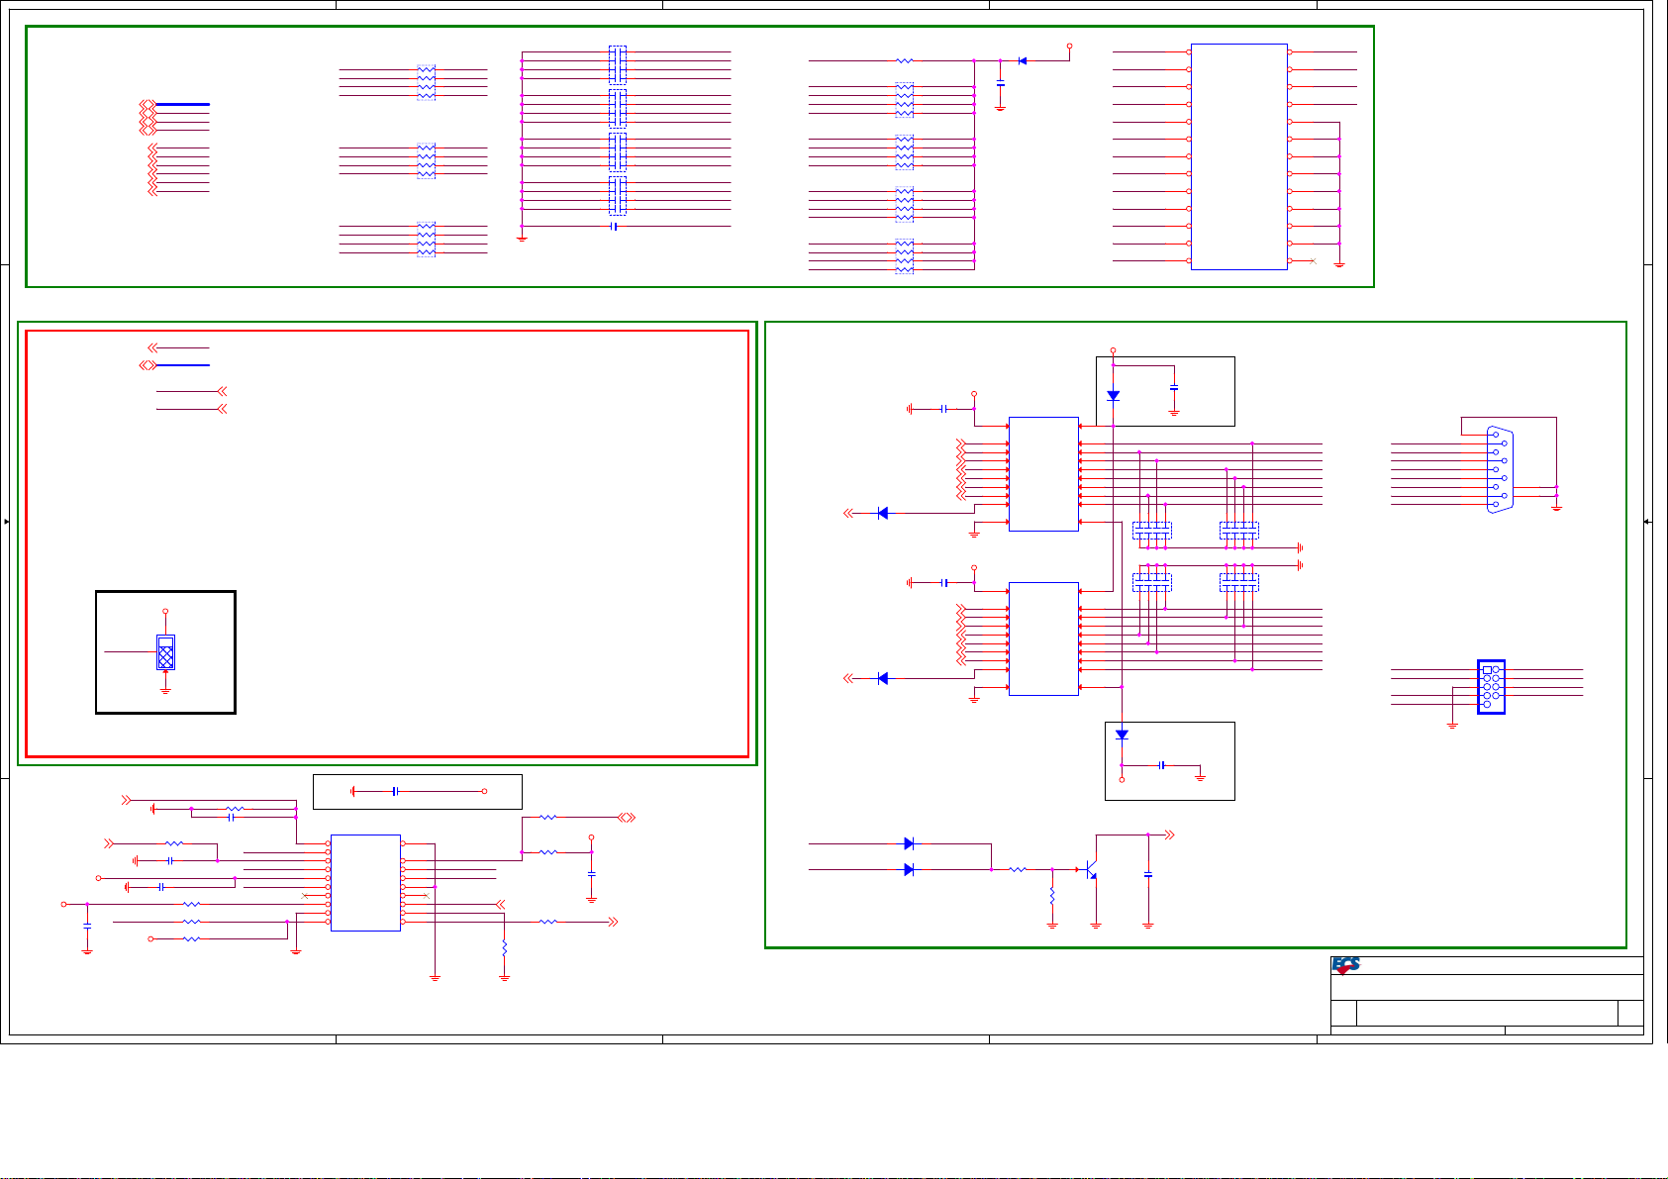Screen dimensions: 1668x1179
Task: Select the top dashed capacitor array
Action: click(617, 64)
